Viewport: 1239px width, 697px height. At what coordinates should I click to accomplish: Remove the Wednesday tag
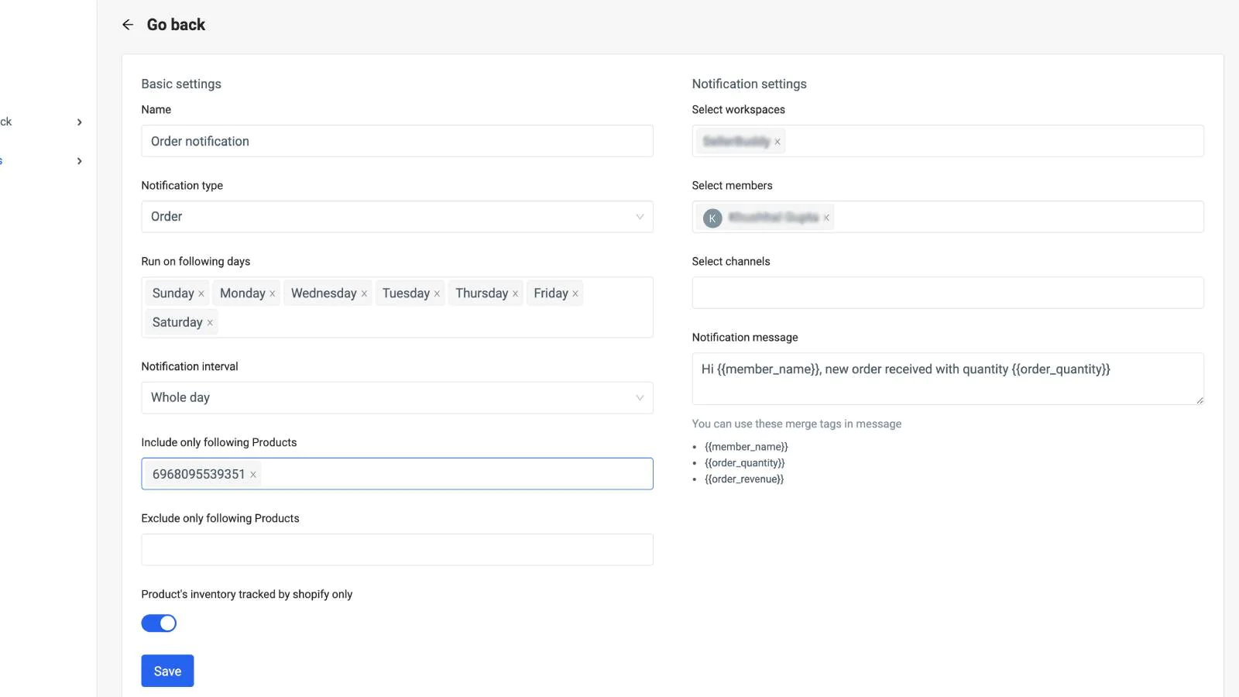click(364, 294)
